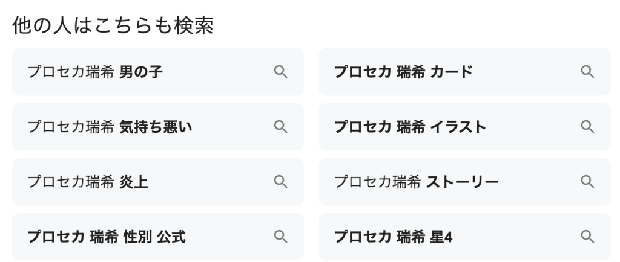The image size is (620, 262).
Task: Click search icon in 炎上 suggestion row
Action: [280, 182]
